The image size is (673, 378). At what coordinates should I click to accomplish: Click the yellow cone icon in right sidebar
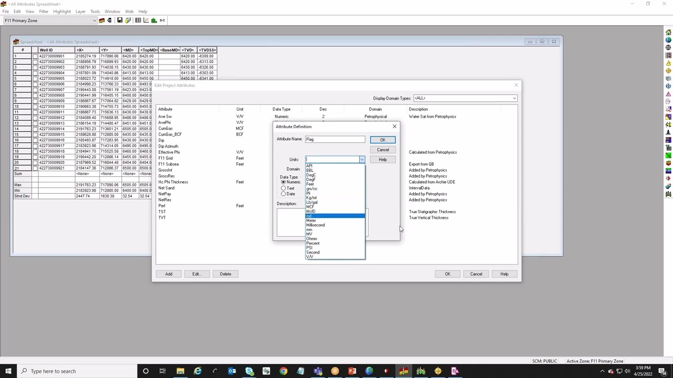click(x=668, y=63)
